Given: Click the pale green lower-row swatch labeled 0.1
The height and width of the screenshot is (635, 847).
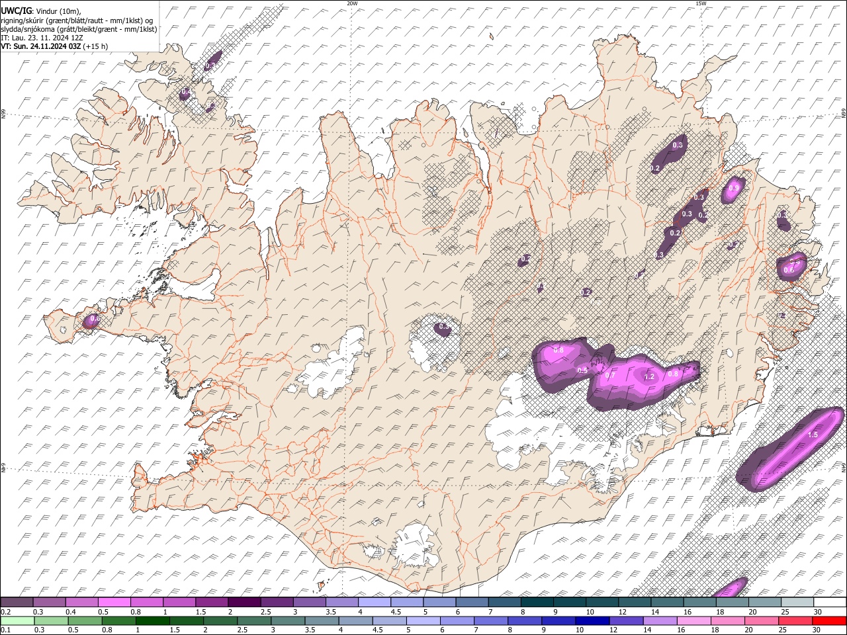Looking at the screenshot, I should [x=17, y=620].
